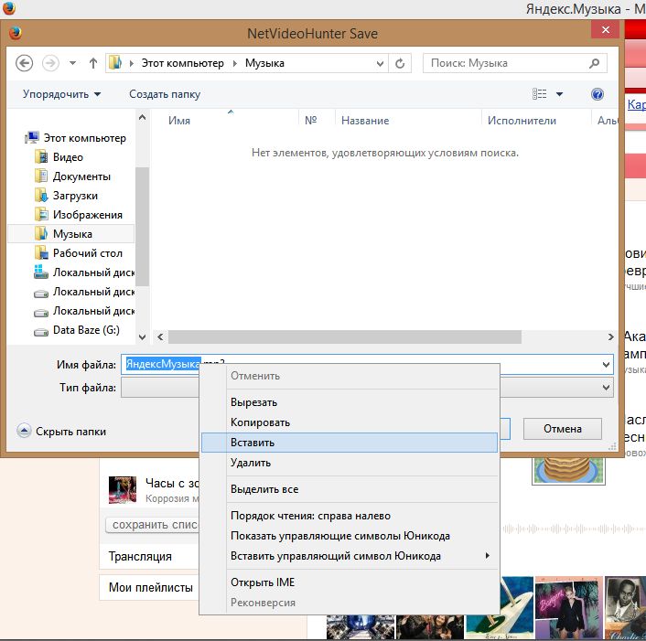Select the Загрузки folder in sidebar
Viewport: 646px width, 641px height.
(75, 196)
